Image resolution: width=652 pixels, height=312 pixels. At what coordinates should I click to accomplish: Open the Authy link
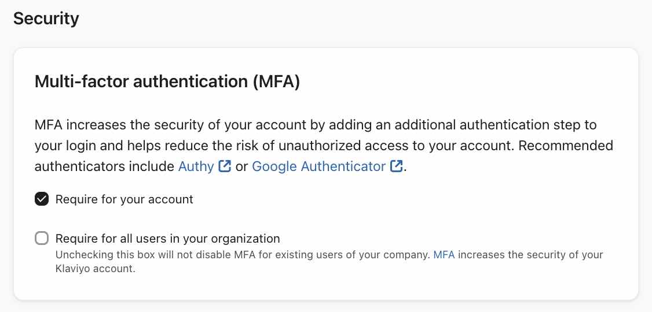coord(196,166)
